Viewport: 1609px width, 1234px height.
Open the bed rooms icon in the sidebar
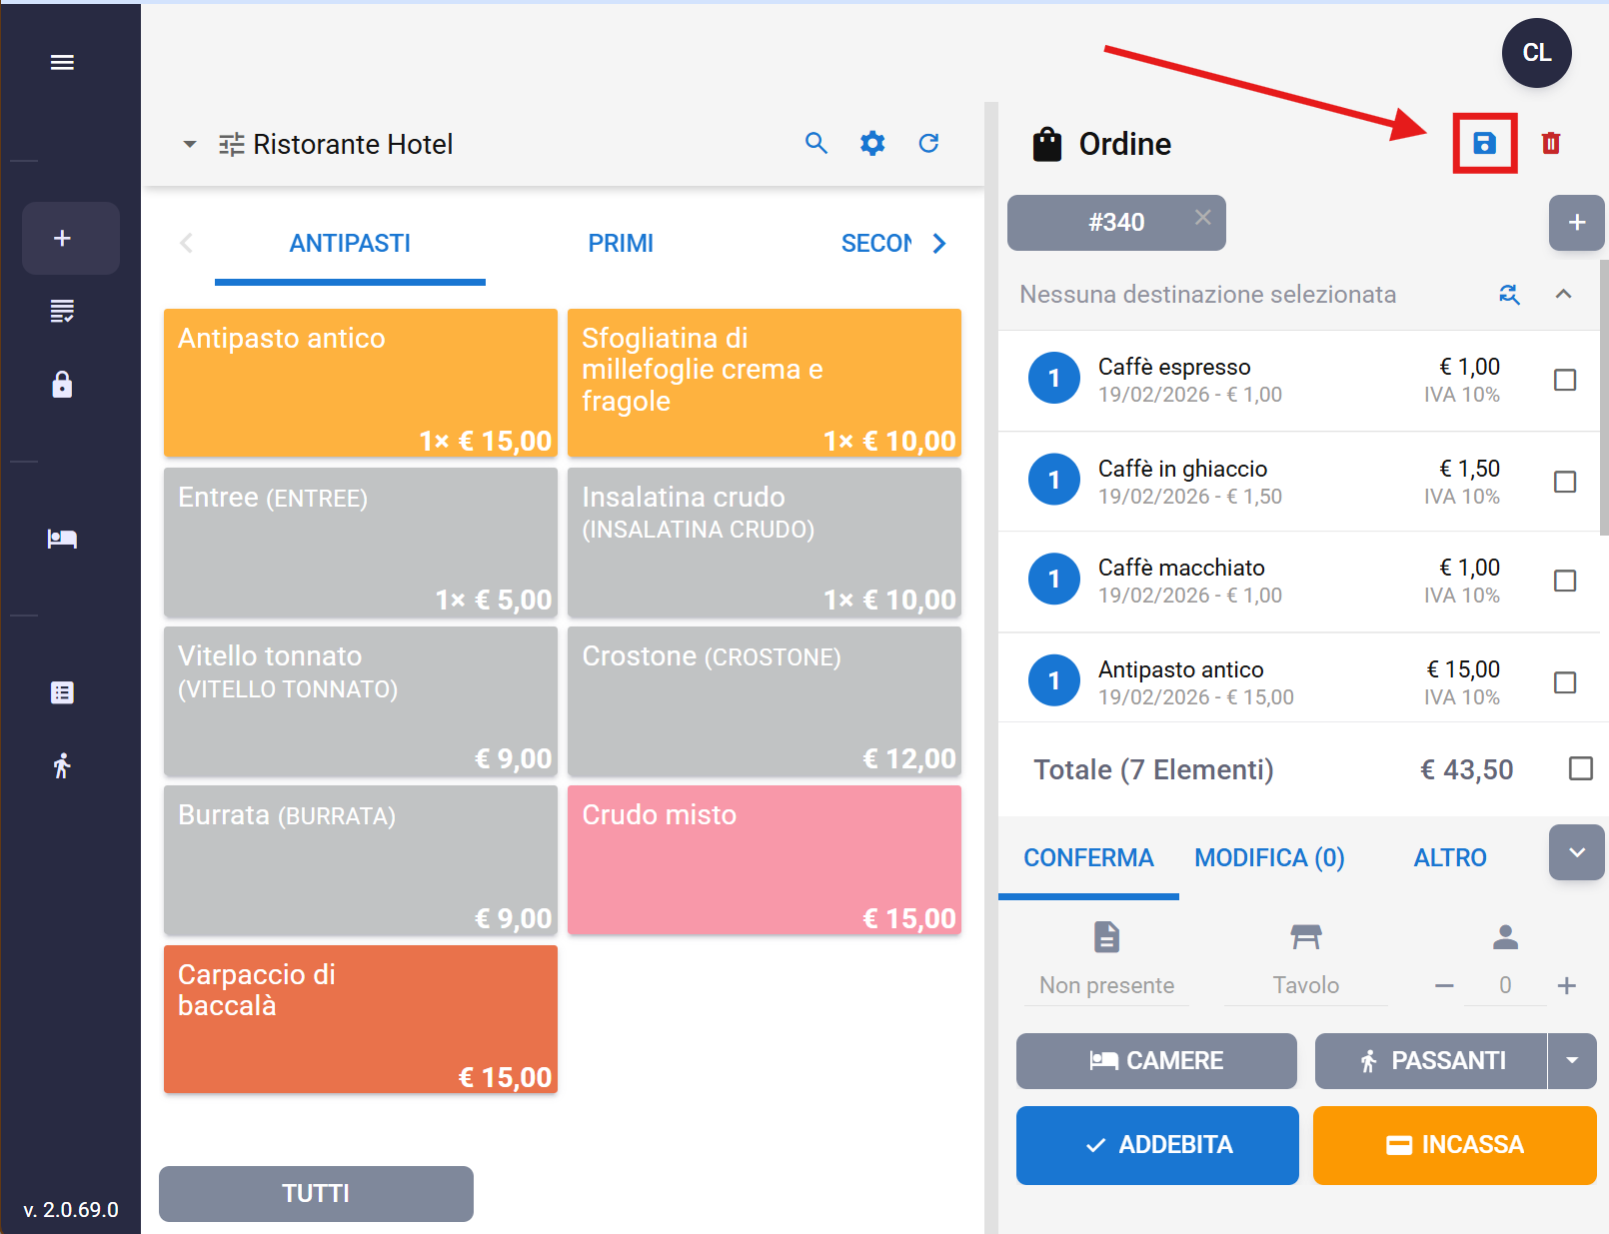tap(62, 540)
